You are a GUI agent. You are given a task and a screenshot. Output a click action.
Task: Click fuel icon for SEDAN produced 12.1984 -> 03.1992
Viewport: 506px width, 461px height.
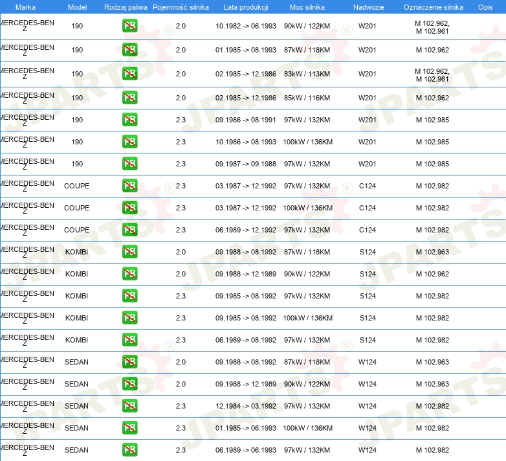tap(129, 406)
